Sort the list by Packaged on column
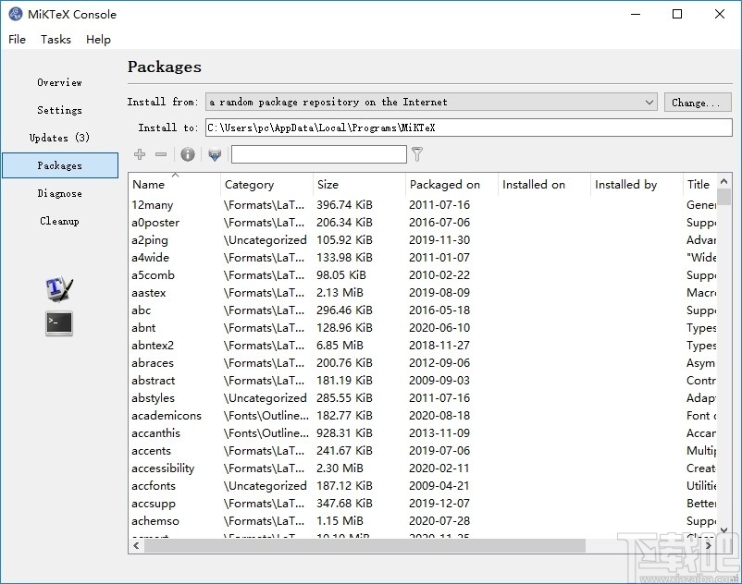The height and width of the screenshot is (584, 742). 451,185
